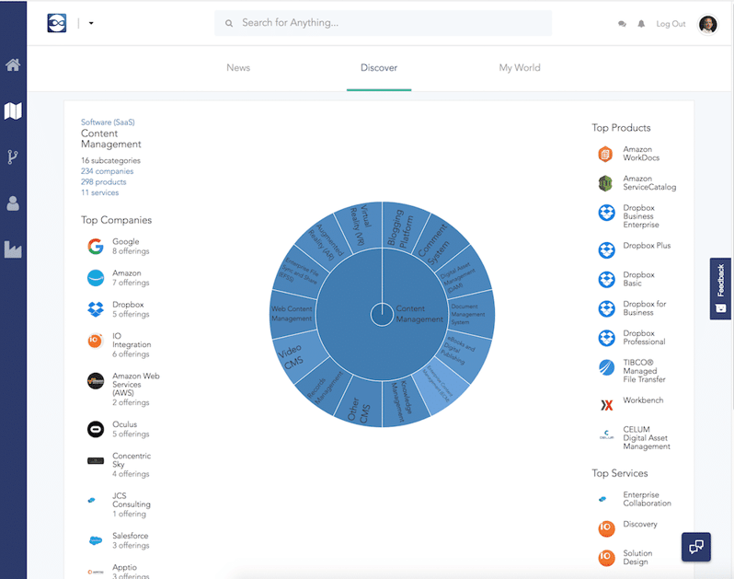Open the user avatar photo
Screen dimensions: 734x579
click(708, 24)
